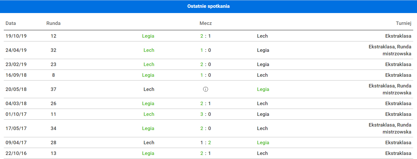Select green Legia in the 20/05/18 row
417x159 pixels.
tap(263, 89)
